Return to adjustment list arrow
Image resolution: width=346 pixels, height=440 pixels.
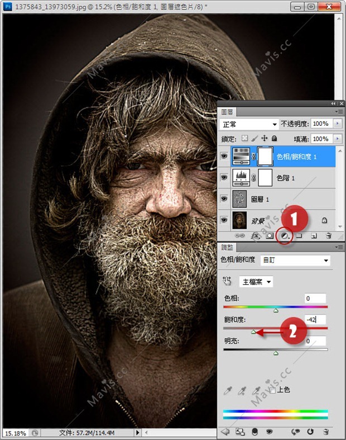(x=225, y=432)
